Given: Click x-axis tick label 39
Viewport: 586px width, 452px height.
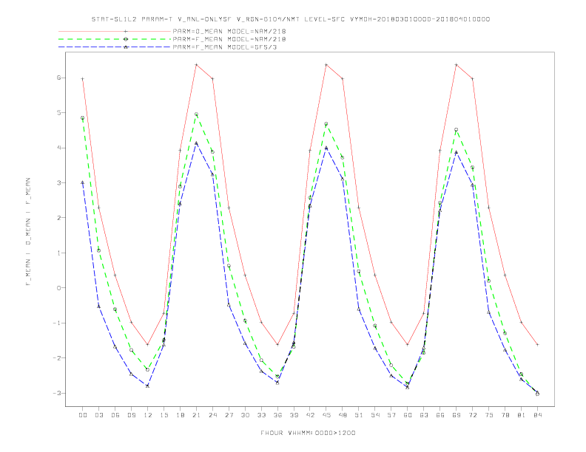Looking at the screenshot, I should point(294,415).
